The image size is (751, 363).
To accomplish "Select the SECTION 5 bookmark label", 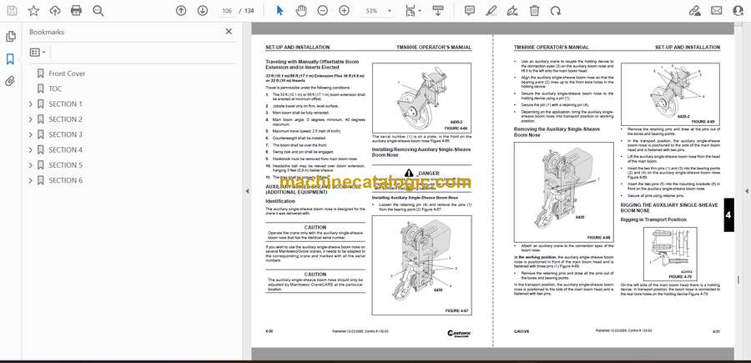I will click(65, 165).
